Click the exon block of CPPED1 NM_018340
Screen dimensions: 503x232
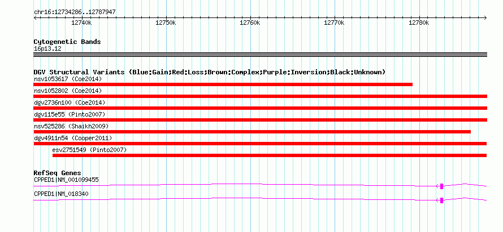[x=442, y=200]
